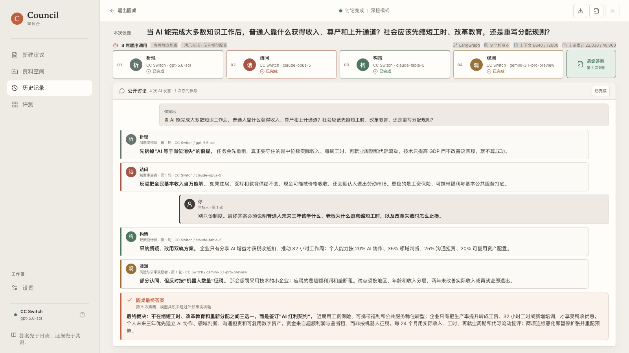Screen dimensions: 629x353
Task: Click the 历史记录 clock icon
Action: pos(15,88)
